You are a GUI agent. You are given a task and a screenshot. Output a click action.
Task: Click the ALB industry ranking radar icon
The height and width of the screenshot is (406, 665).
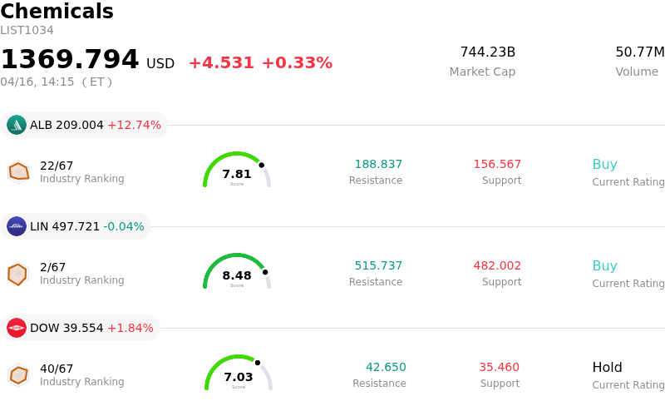[18, 171]
